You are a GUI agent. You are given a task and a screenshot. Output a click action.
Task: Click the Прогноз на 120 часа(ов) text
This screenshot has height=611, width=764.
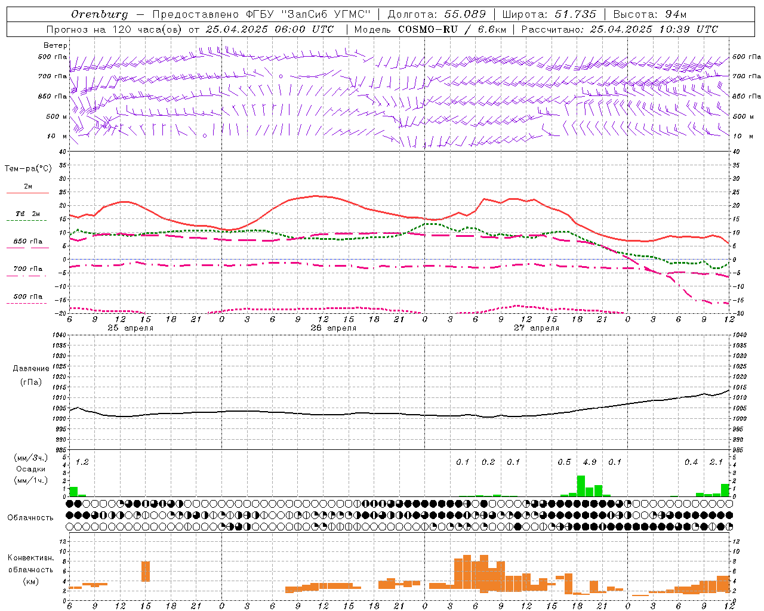click(114, 29)
